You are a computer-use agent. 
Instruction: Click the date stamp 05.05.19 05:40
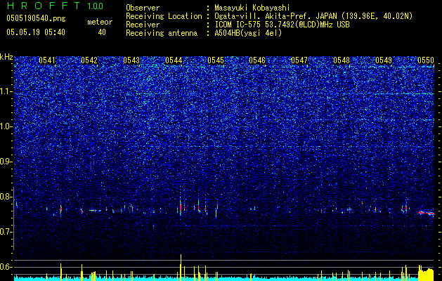pyautogui.click(x=36, y=32)
